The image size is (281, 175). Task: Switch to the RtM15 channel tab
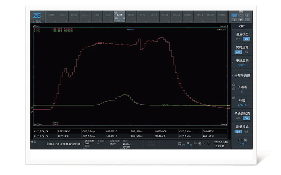(x=211, y=17)
